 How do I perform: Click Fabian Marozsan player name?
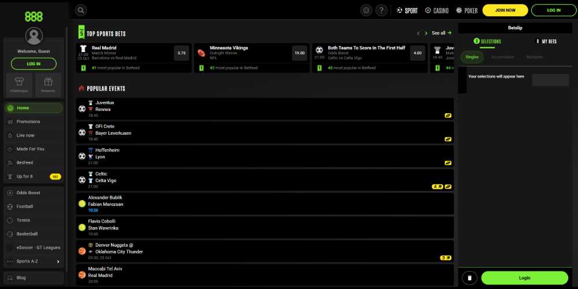click(x=106, y=204)
